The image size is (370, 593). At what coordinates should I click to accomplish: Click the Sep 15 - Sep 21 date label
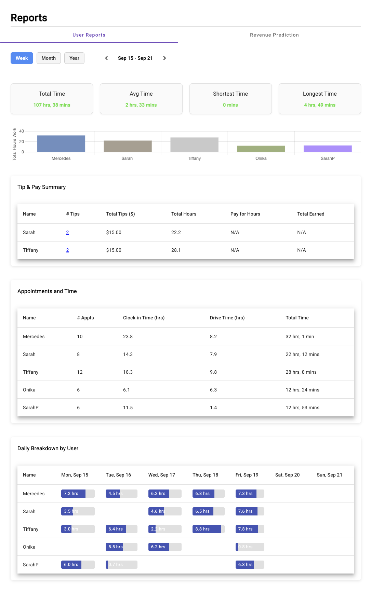[135, 58]
